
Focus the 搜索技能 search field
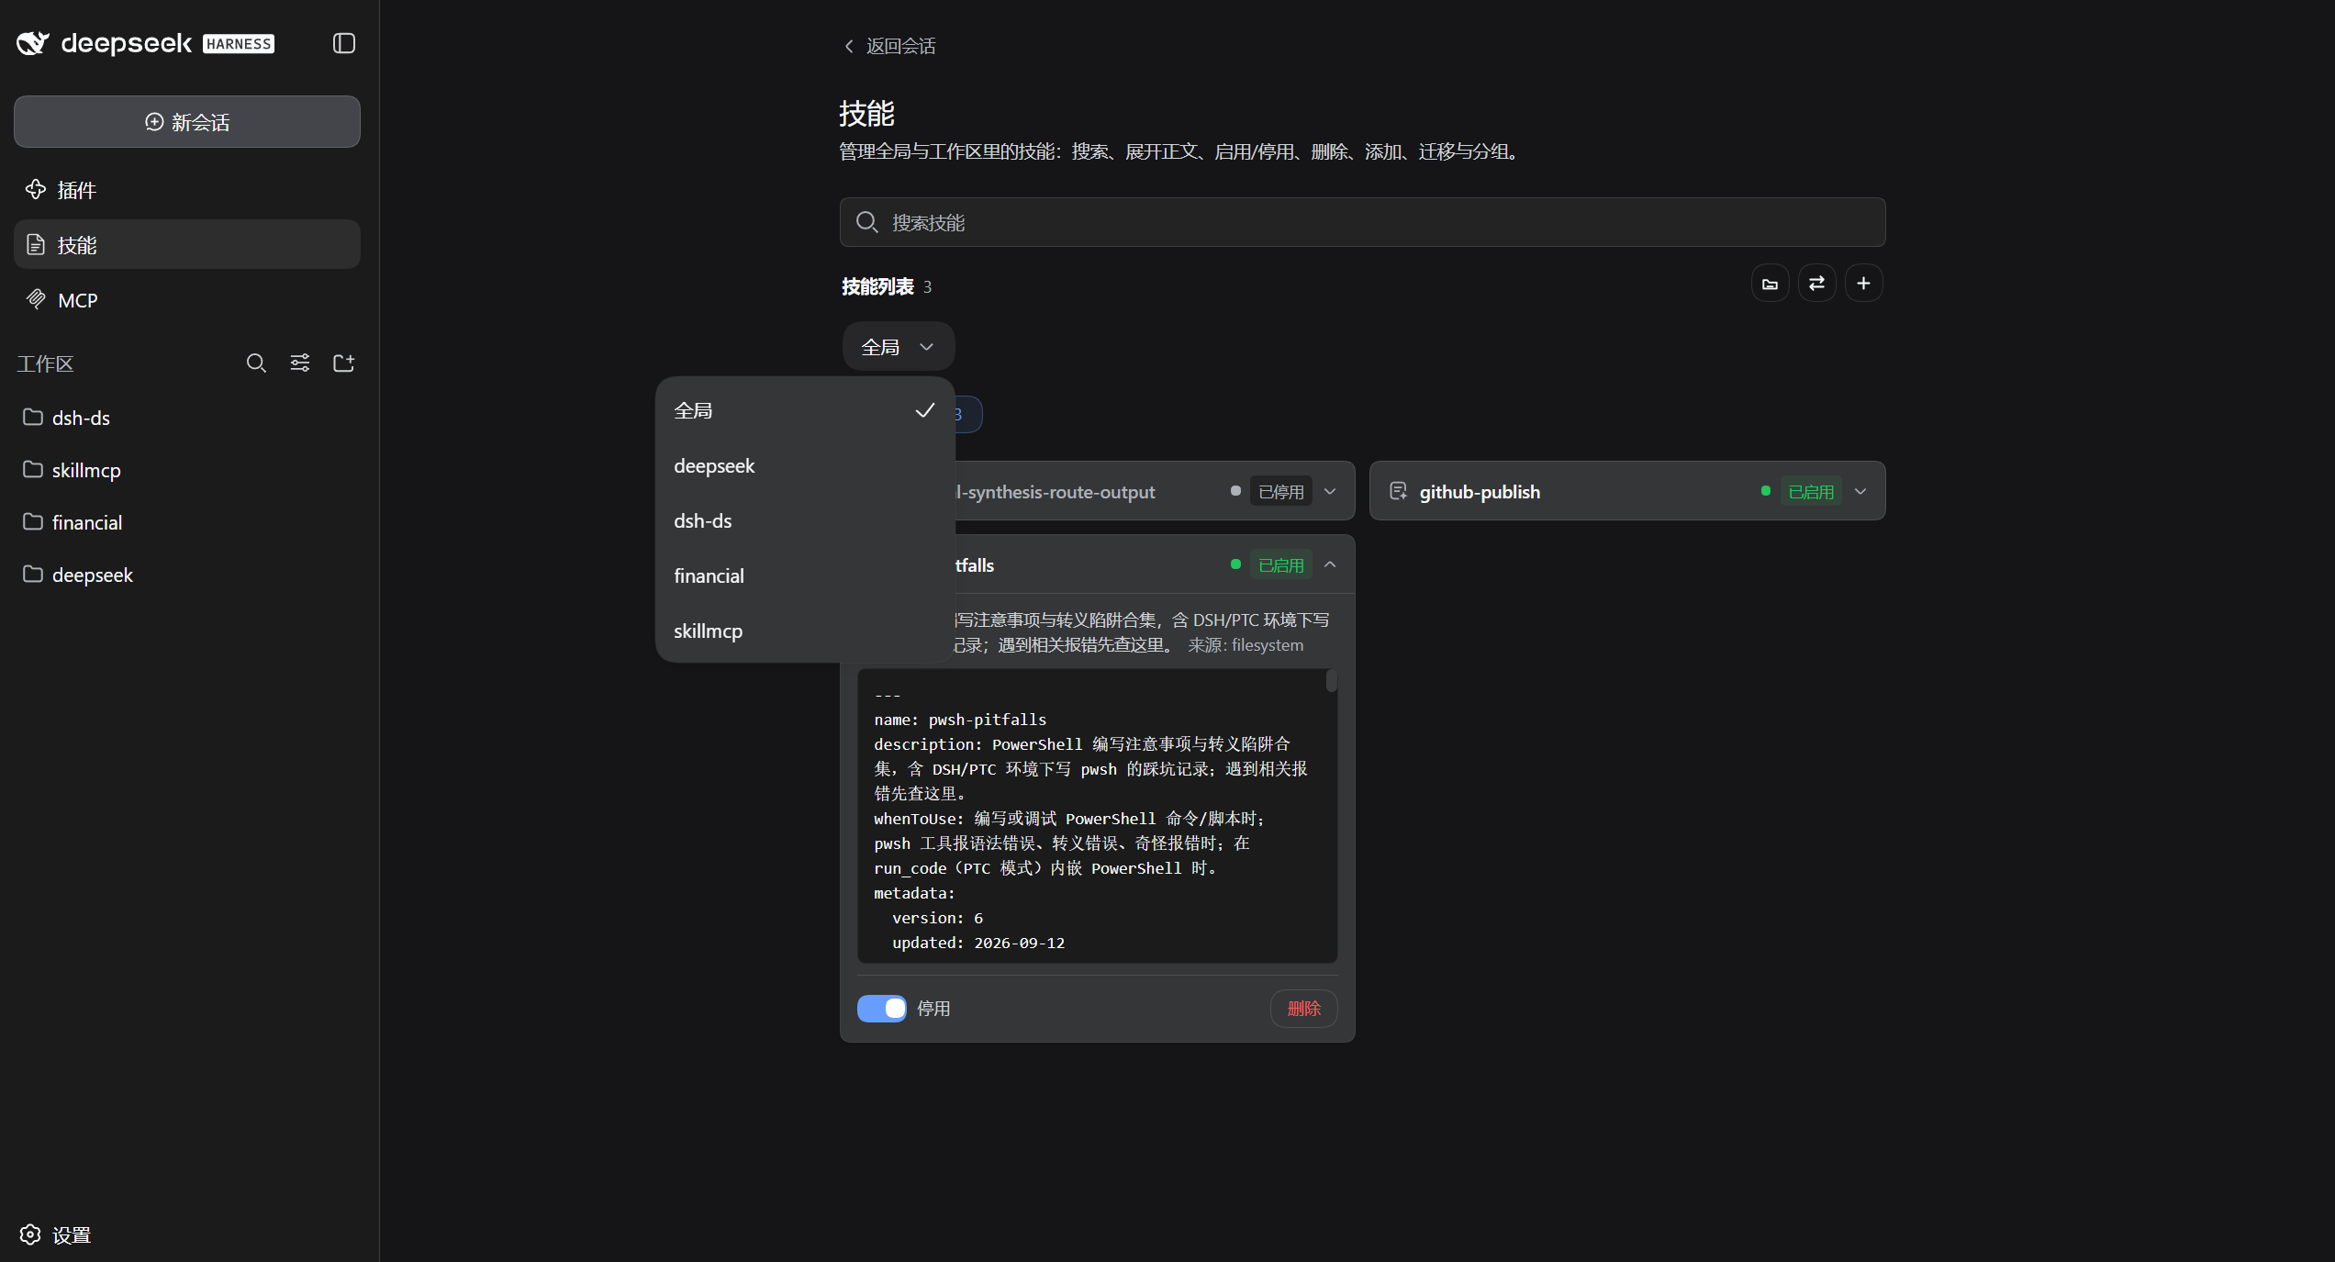(1362, 222)
